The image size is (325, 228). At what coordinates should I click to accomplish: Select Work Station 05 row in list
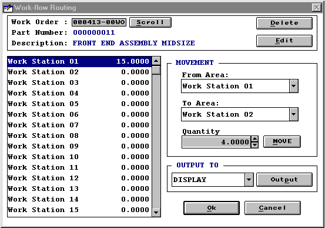(79, 104)
